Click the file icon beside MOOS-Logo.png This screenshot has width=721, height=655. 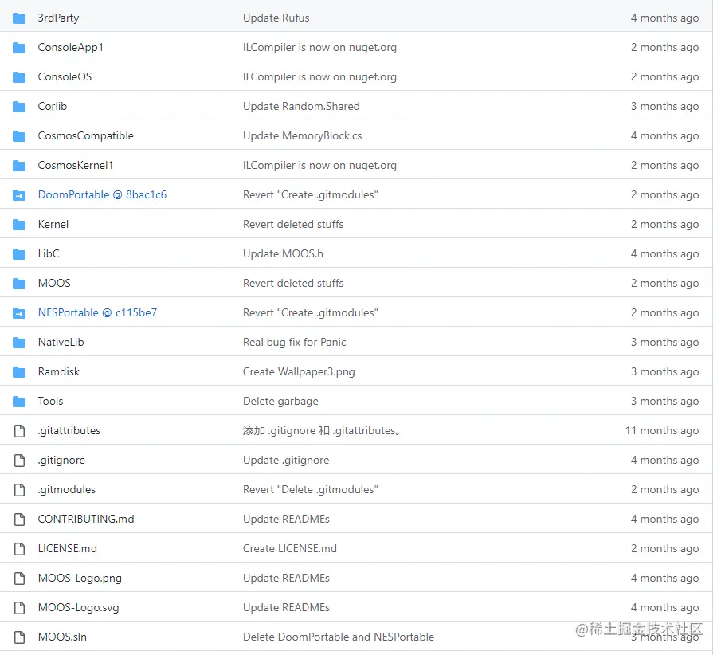pyautogui.click(x=19, y=578)
